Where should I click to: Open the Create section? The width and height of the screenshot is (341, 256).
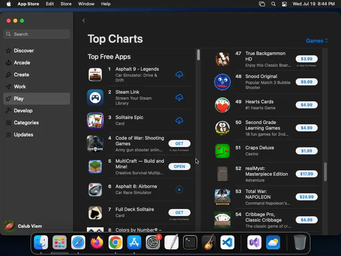pos(37,75)
